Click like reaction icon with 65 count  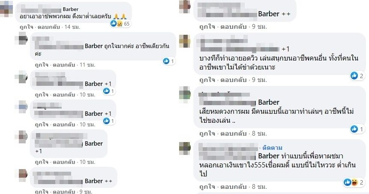click(114, 23)
